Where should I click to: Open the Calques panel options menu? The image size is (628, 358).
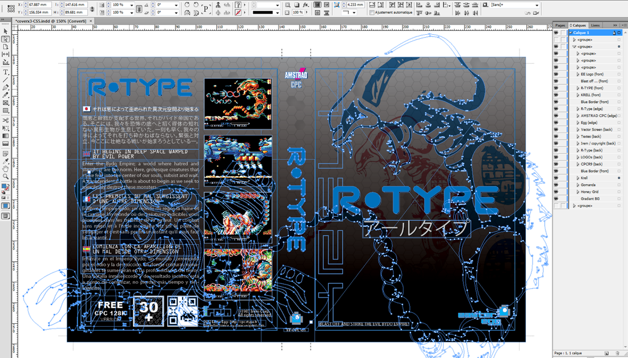[x=623, y=25]
